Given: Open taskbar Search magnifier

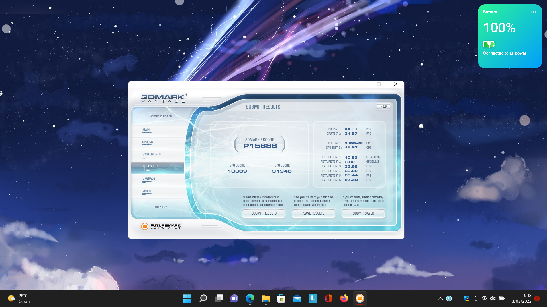Looking at the screenshot, I should tap(203, 298).
